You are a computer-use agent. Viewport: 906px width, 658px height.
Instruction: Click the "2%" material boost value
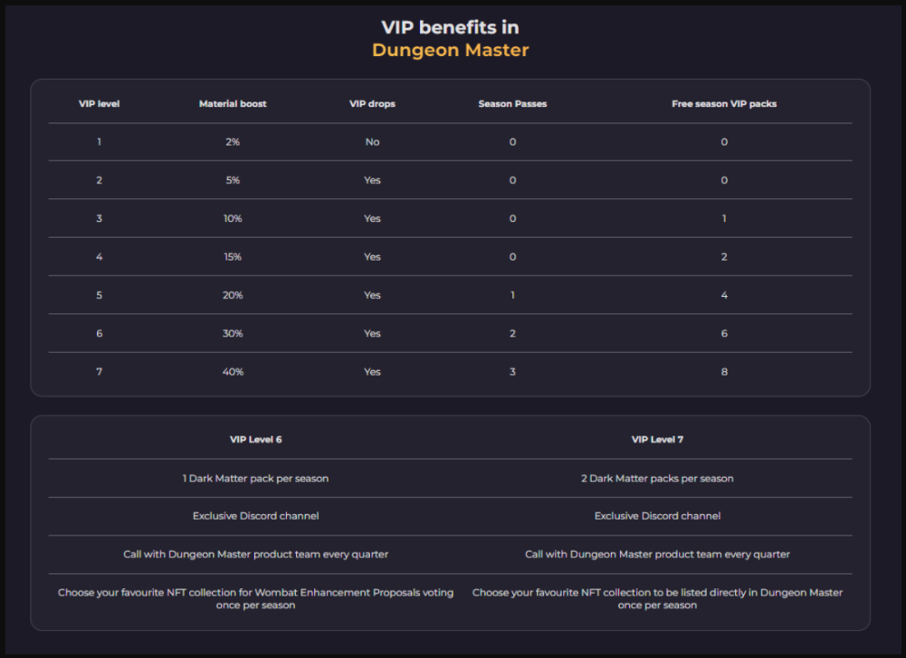pos(233,142)
